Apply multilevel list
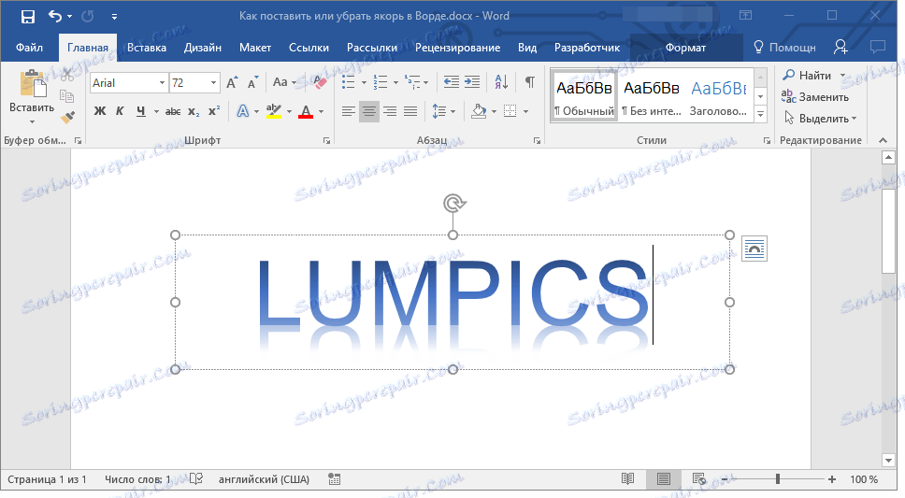The height and width of the screenshot is (498, 905). click(x=412, y=82)
